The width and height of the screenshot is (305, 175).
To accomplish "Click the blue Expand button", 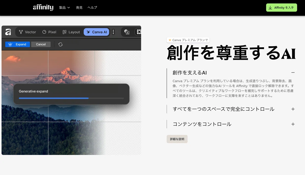I will tap(18, 44).
